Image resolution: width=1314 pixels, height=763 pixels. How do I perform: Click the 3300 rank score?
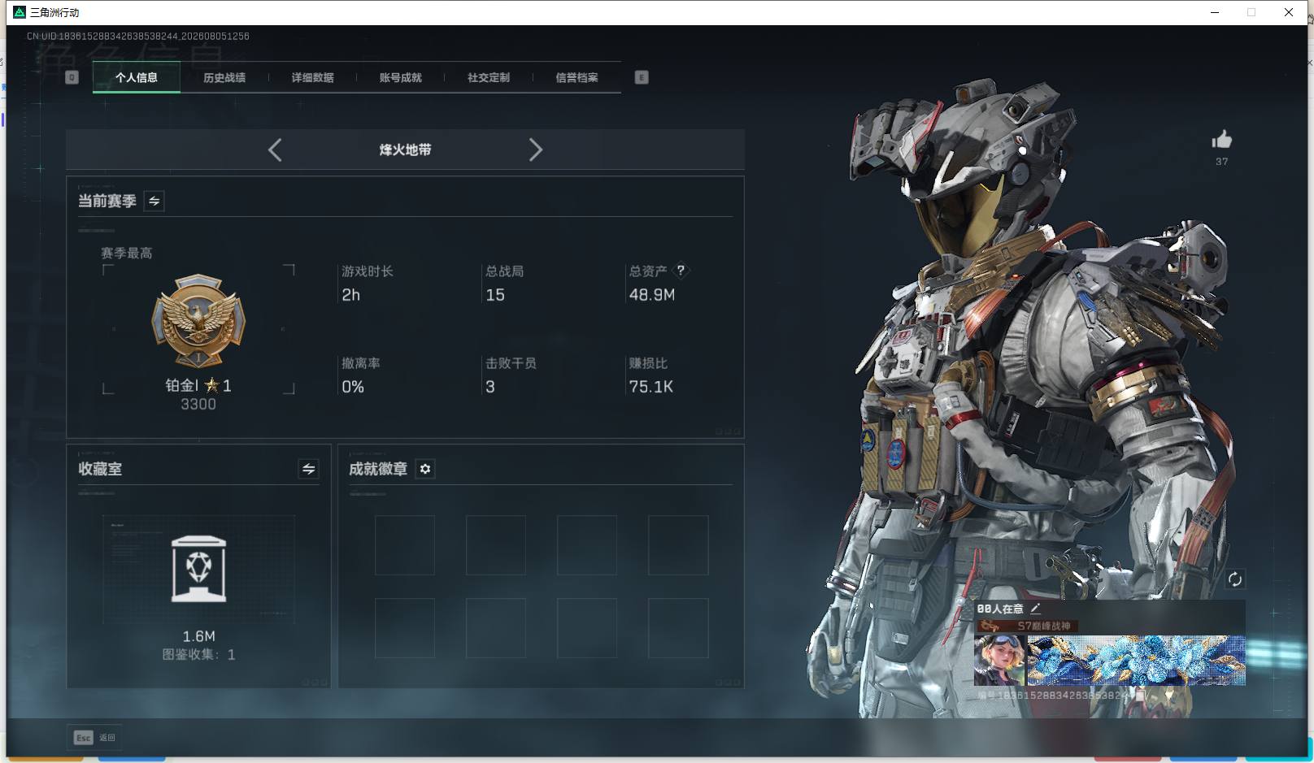coord(198,404)
